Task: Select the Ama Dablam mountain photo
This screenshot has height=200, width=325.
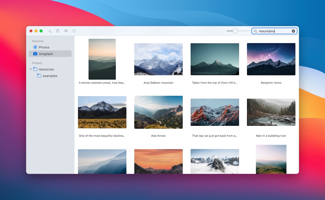Action: 158,59
